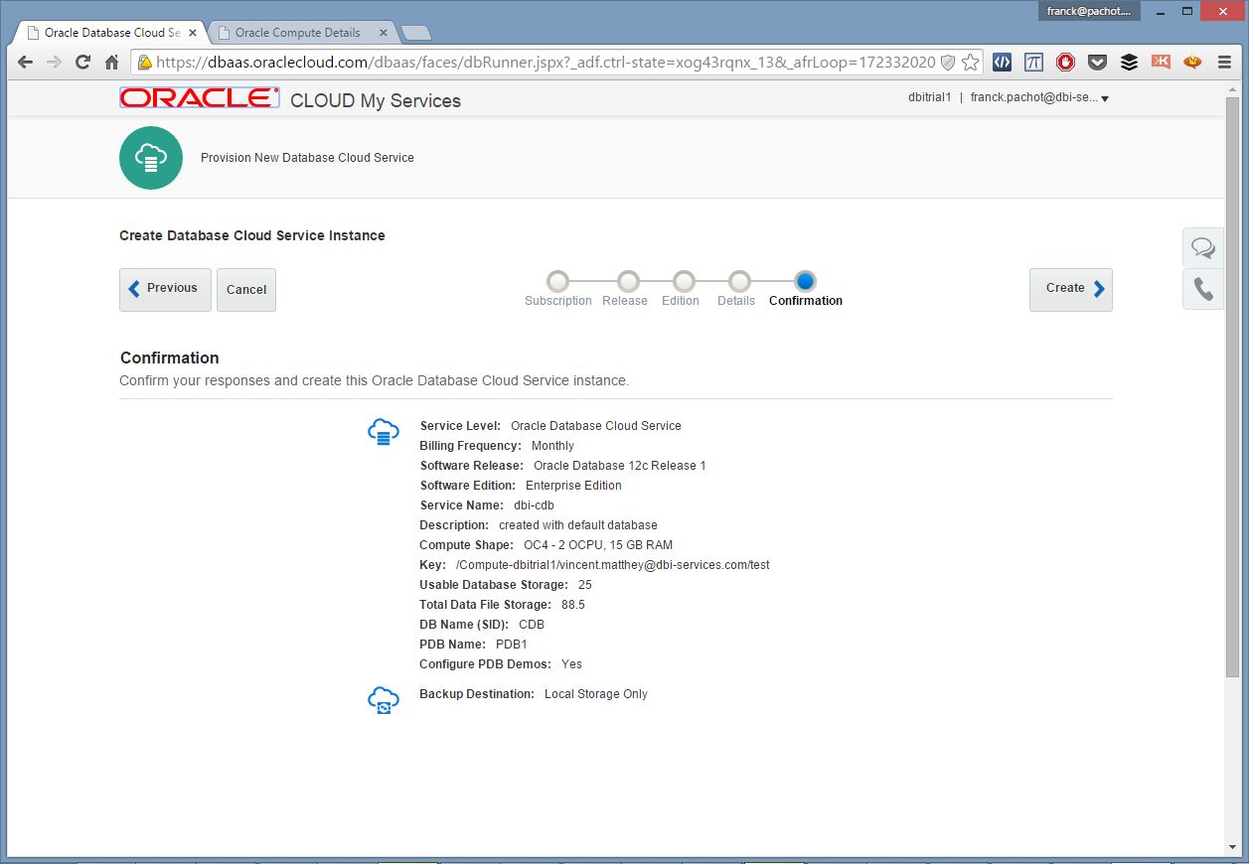Click the Description value text
This screenshot has width=1249, height=864.
click(578, 525)
